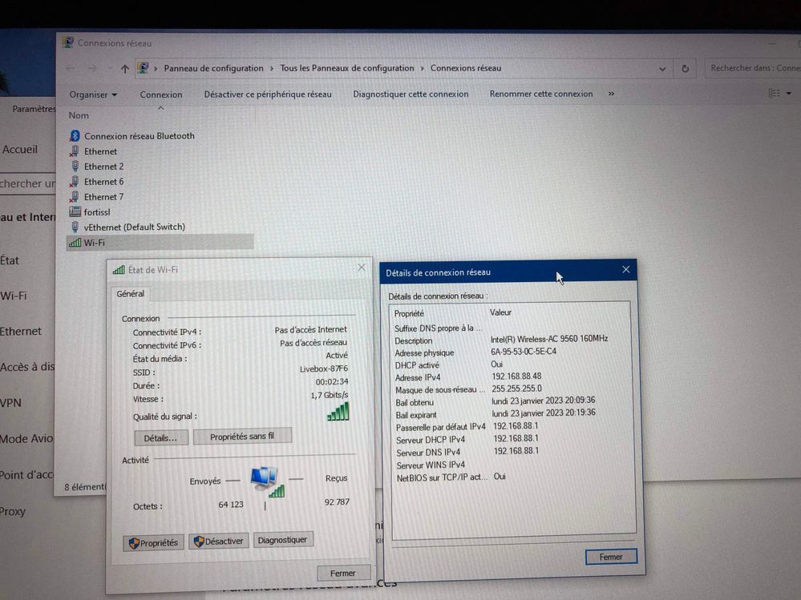Change view layout icon in toolbar
Viewport: 801px width, 600px height.
[x=774, y=93]
